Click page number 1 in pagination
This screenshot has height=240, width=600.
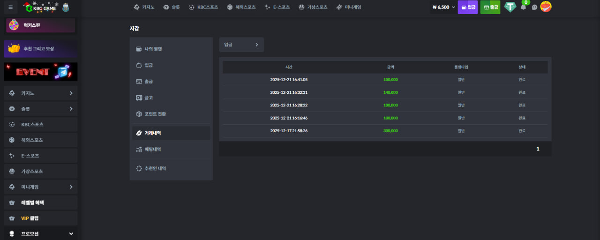[538, 149]
